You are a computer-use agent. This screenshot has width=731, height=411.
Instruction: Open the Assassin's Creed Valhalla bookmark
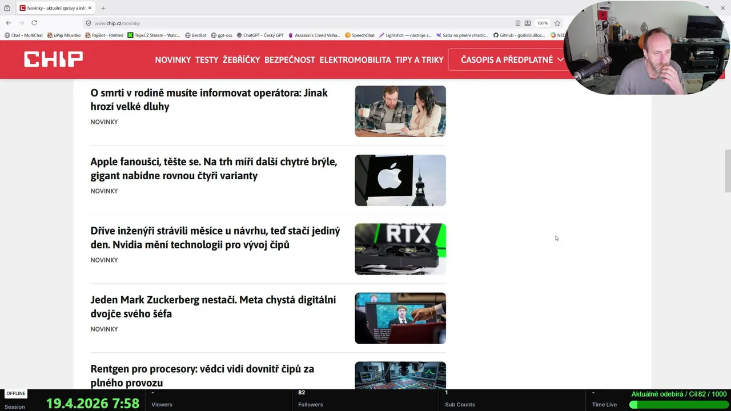tap(314, 35)
